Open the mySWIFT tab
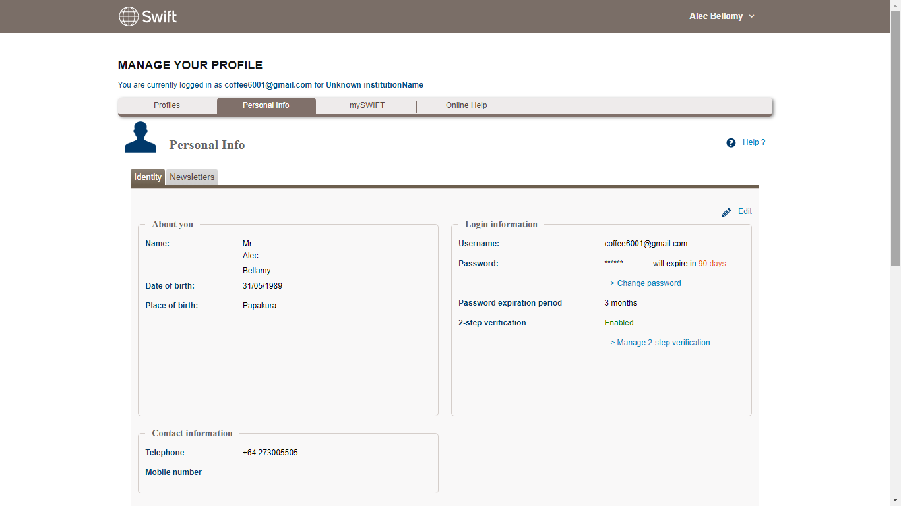 [367, 105]
